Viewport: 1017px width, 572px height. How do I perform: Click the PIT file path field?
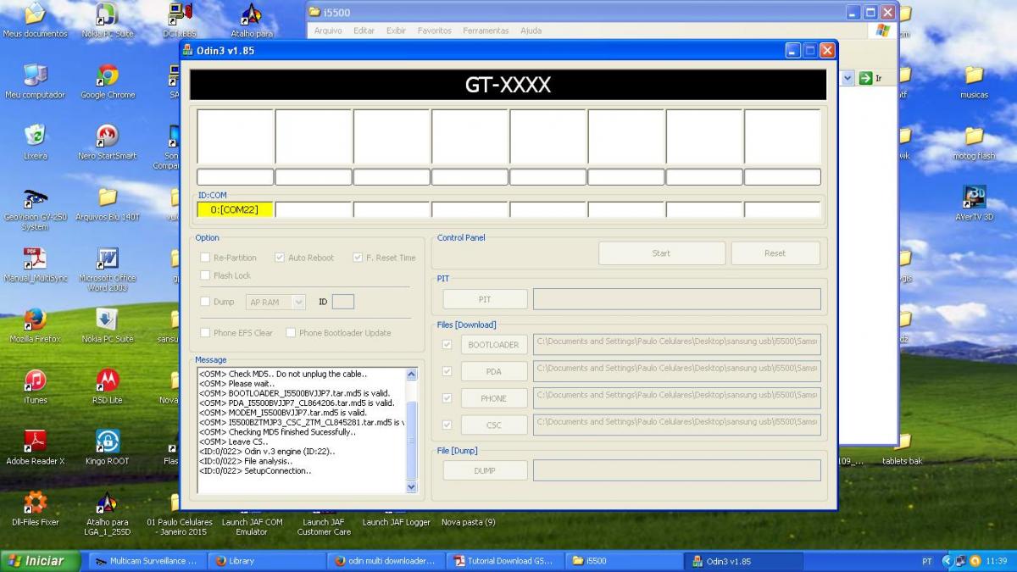[x=677, y=299]
